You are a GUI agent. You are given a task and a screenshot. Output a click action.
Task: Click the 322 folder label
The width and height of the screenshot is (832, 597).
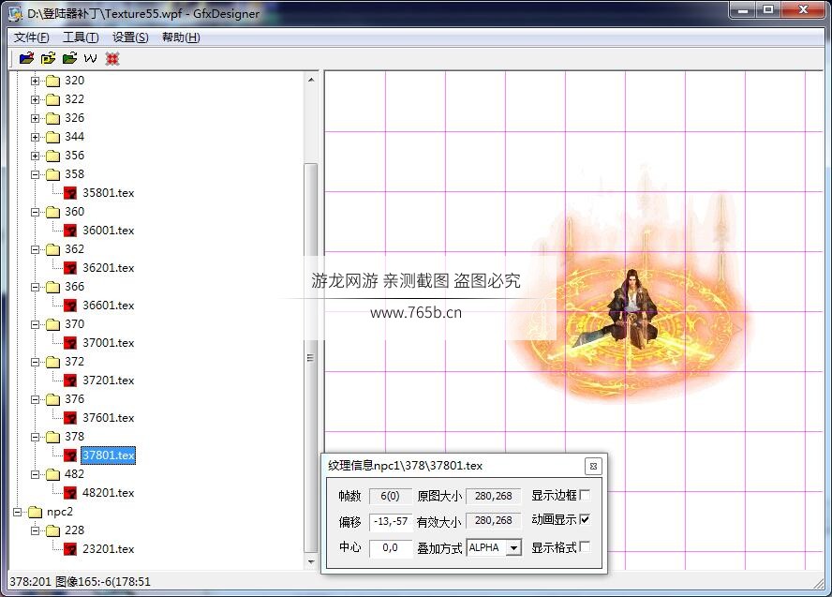point(74,99)
